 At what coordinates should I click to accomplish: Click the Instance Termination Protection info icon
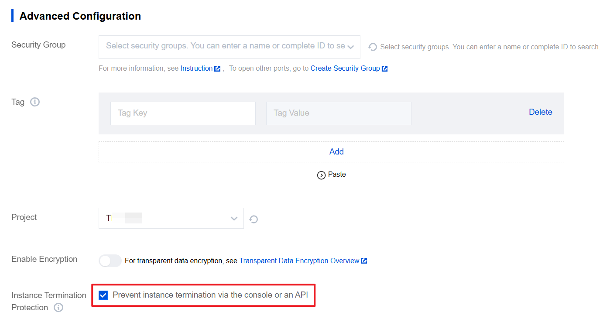coord(58,308)
